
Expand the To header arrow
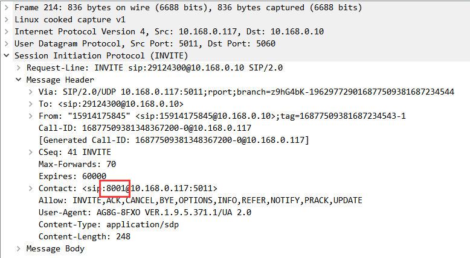tap(31, 104)
